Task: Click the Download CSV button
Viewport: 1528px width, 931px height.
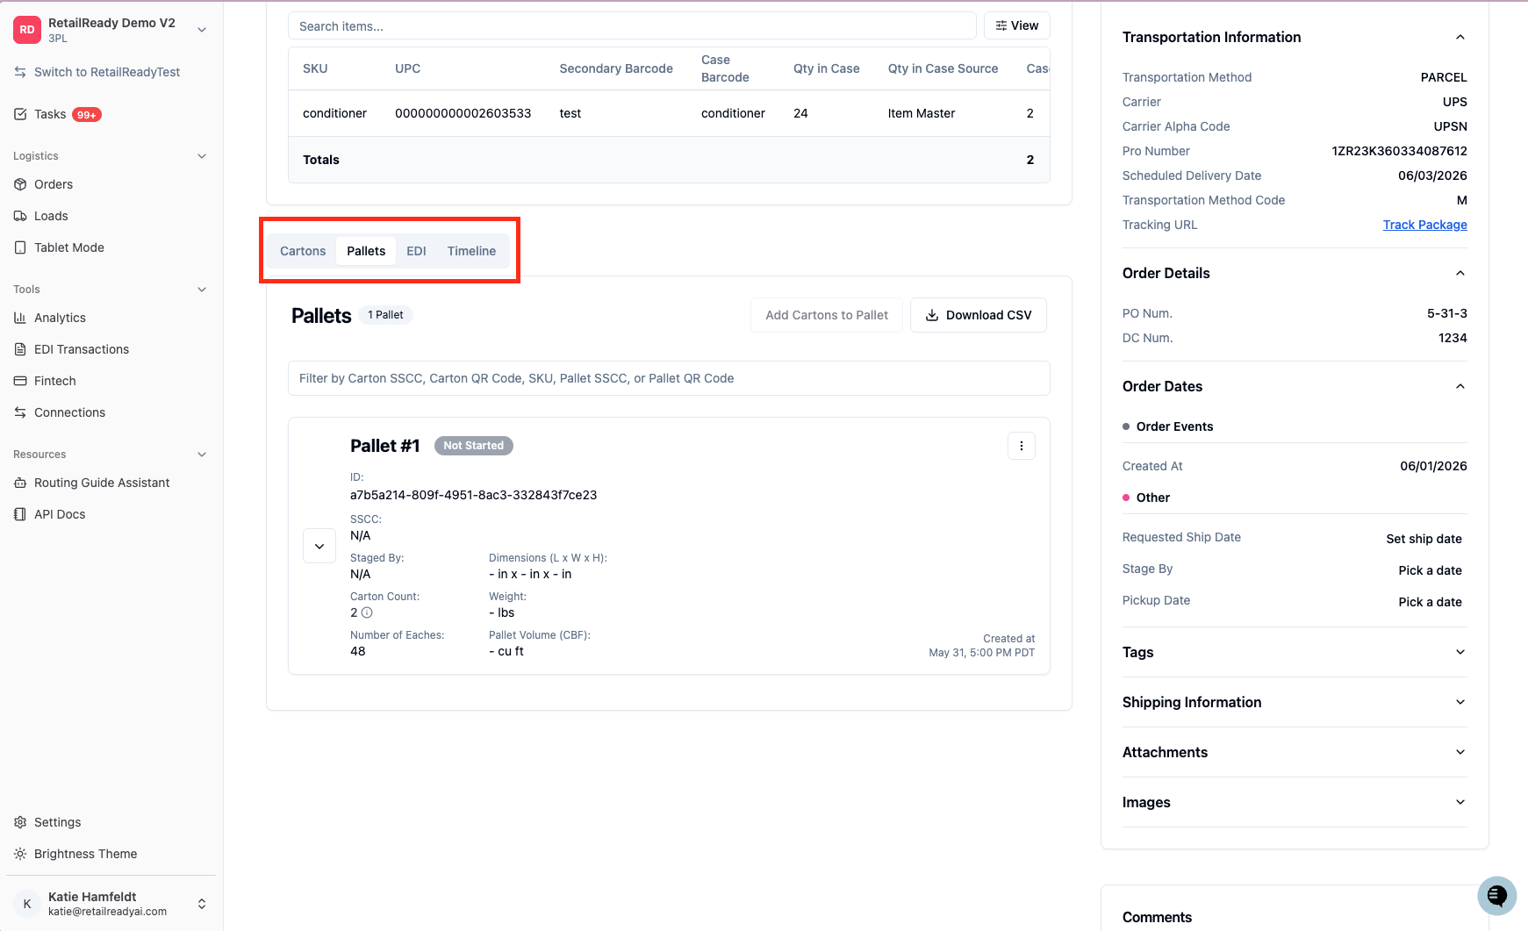Action: 979,315
